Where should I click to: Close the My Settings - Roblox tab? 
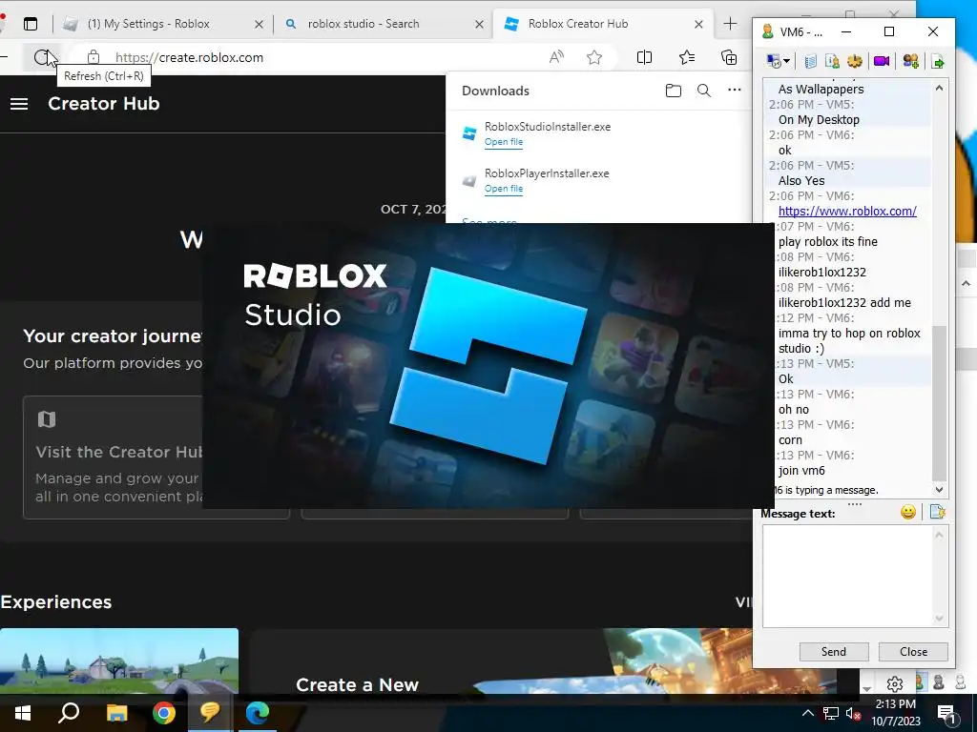[x=260, y=24]
